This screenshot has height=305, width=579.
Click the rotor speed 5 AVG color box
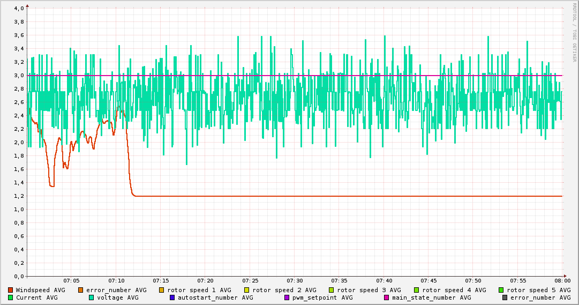pyautogui.click(x=501, y=290)
